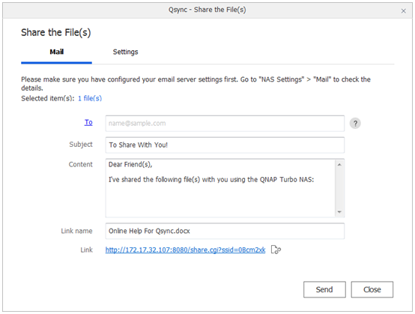This screenshot has height=314, width=415.
Task: Click the 1 file(s) selected items link
Action: 90,98
